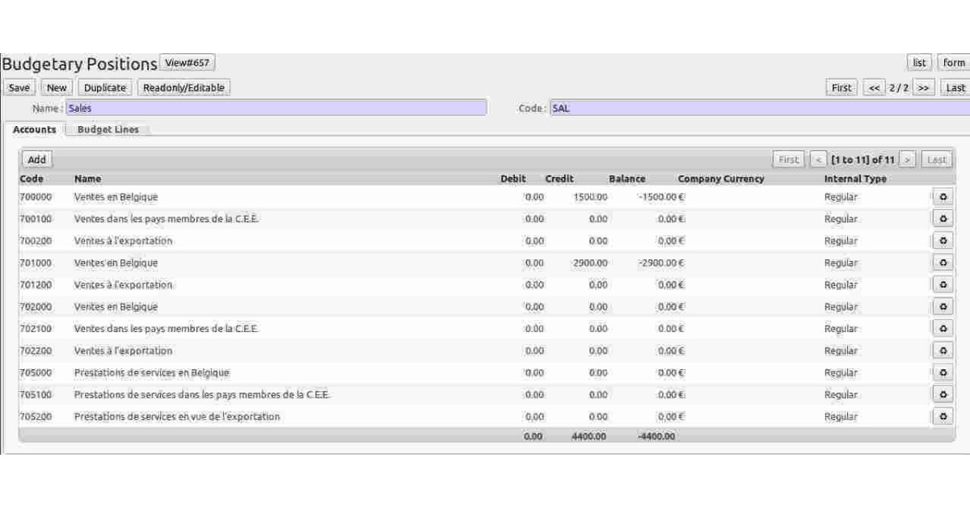Screen dimensions: 970x509
Task: Click inside the Name field containing Sales
Action: tap(275, 107)
